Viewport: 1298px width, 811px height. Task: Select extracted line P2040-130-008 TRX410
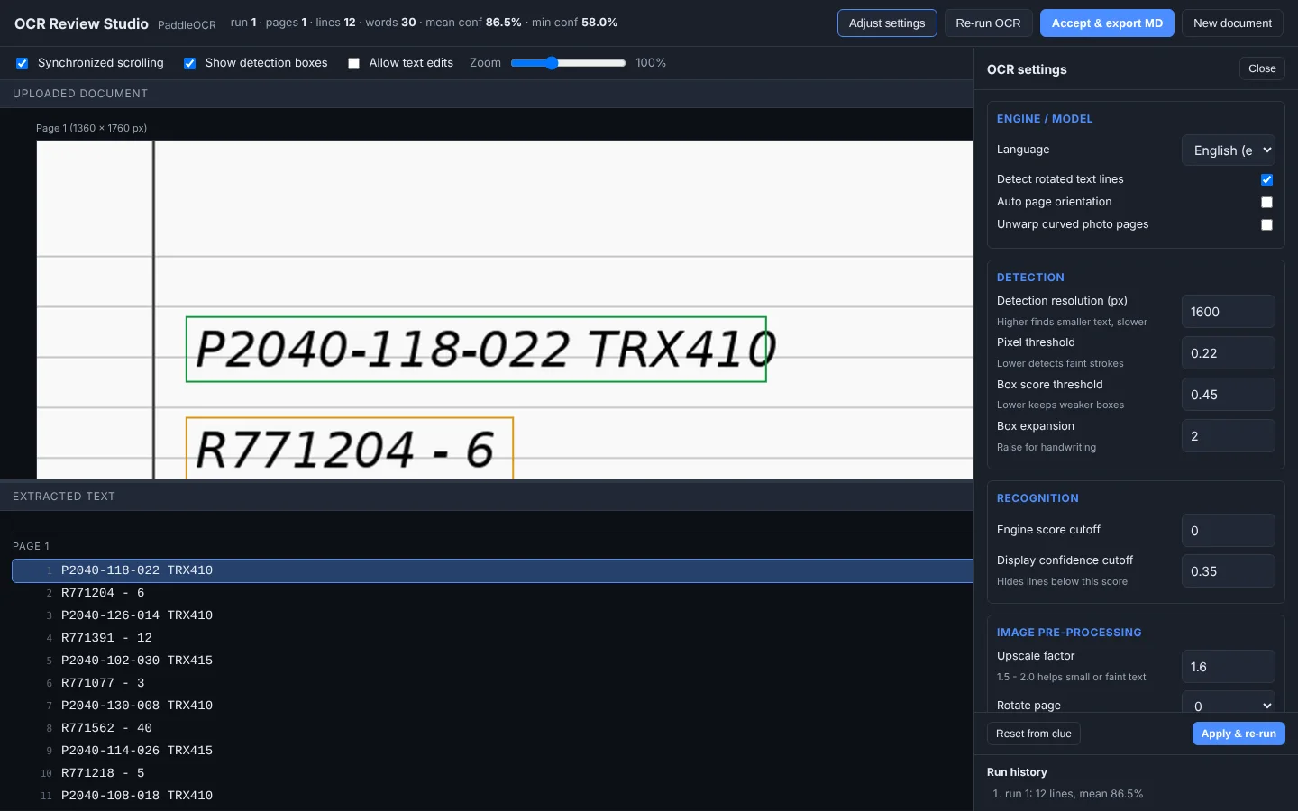(x=492, y=706)
